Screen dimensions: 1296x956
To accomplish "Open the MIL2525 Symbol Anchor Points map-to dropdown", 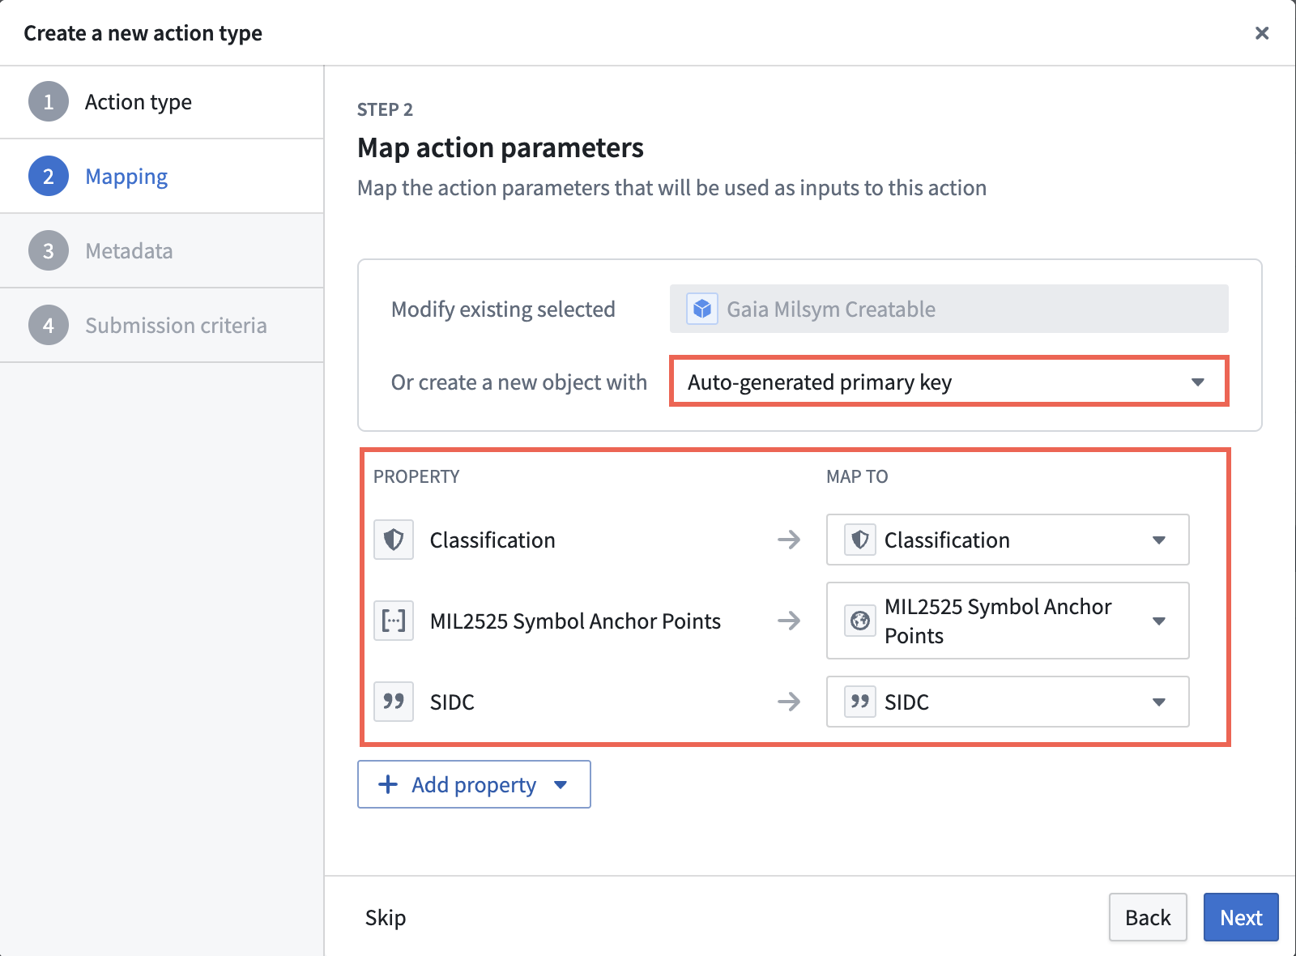I will [1008, 621].
